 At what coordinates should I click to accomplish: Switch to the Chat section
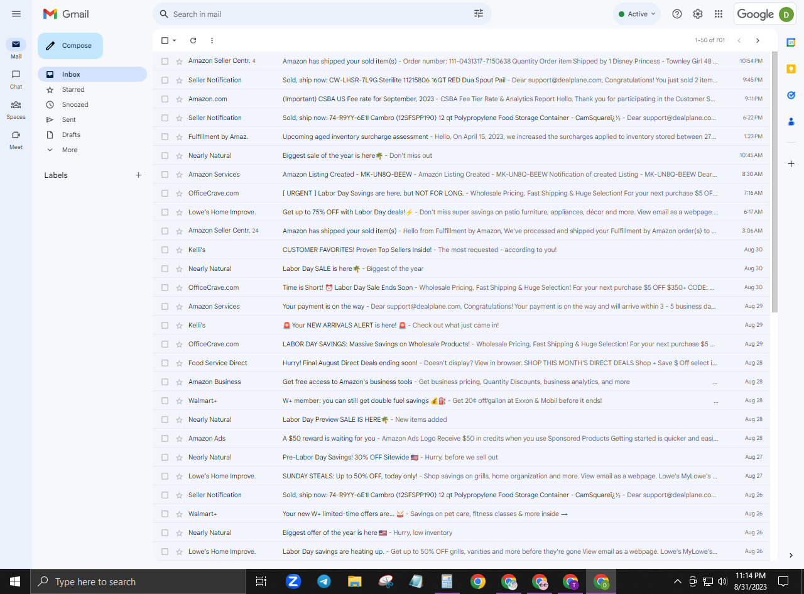16,79
